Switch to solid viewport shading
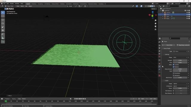 [150, 6]
